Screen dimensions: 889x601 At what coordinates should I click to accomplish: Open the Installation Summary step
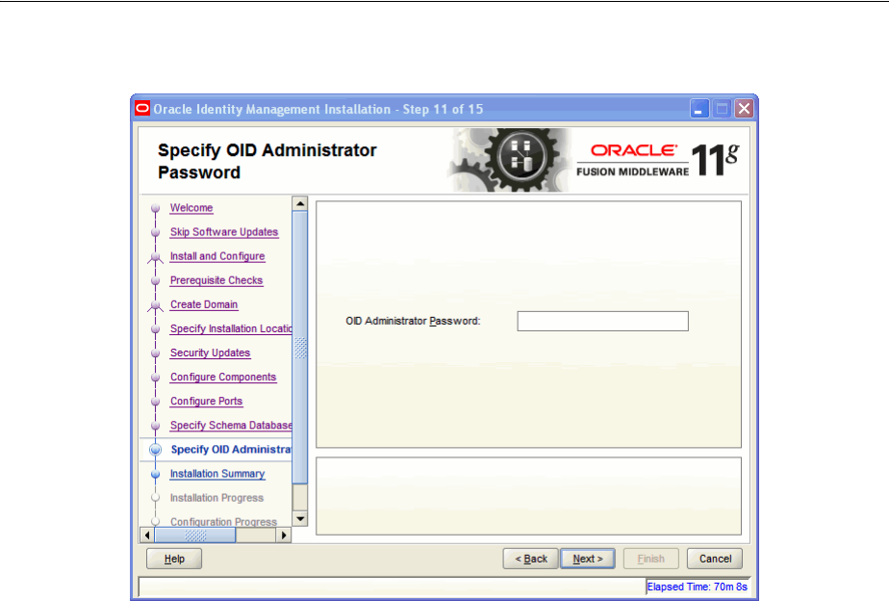(x=217, y=474)
